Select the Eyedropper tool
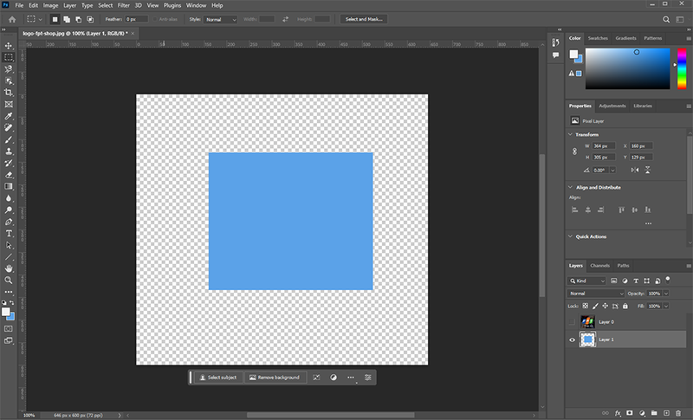The height and width of the screenshot is (420, 693). pyautogui.click(x=9, y=116)
